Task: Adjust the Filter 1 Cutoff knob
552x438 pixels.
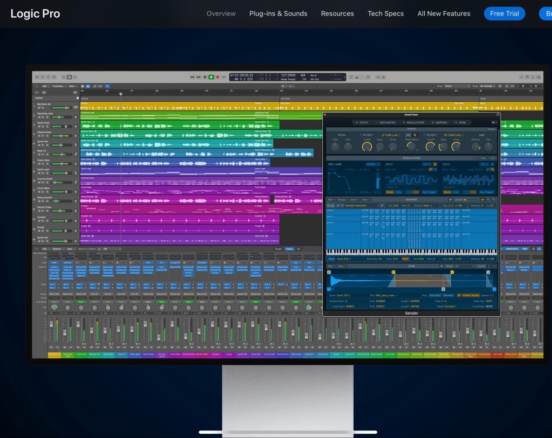Action: tap(367, 147)
